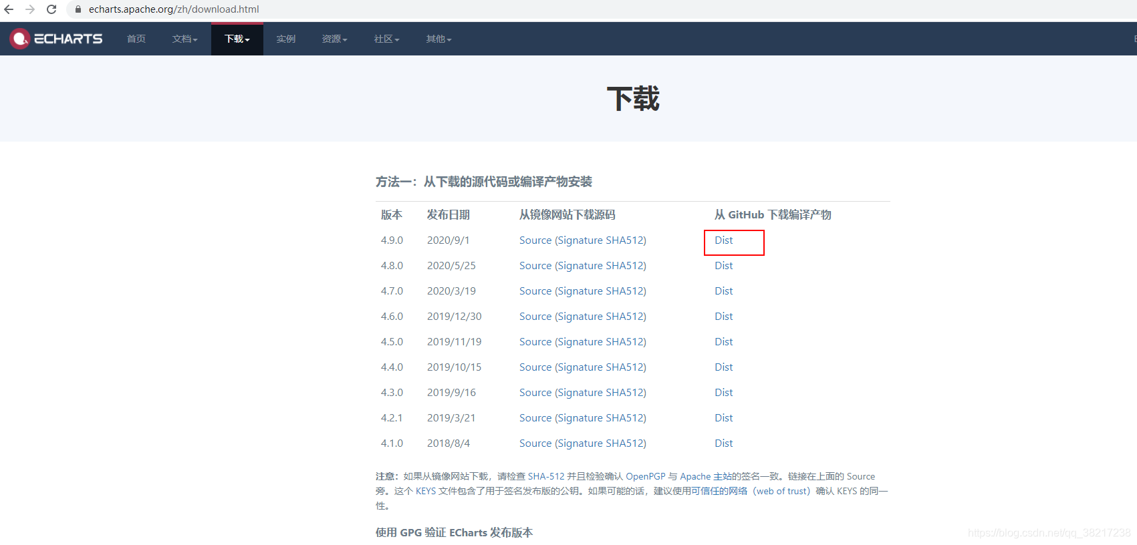Viewport: 1137px width, 545px height.
Task: Click the Apache 主站 link in the note
Action: 706,476
